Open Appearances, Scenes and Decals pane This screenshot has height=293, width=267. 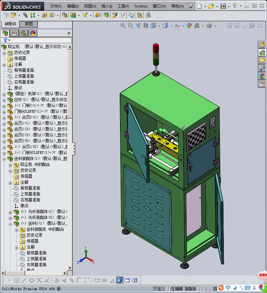click(262, 76)
